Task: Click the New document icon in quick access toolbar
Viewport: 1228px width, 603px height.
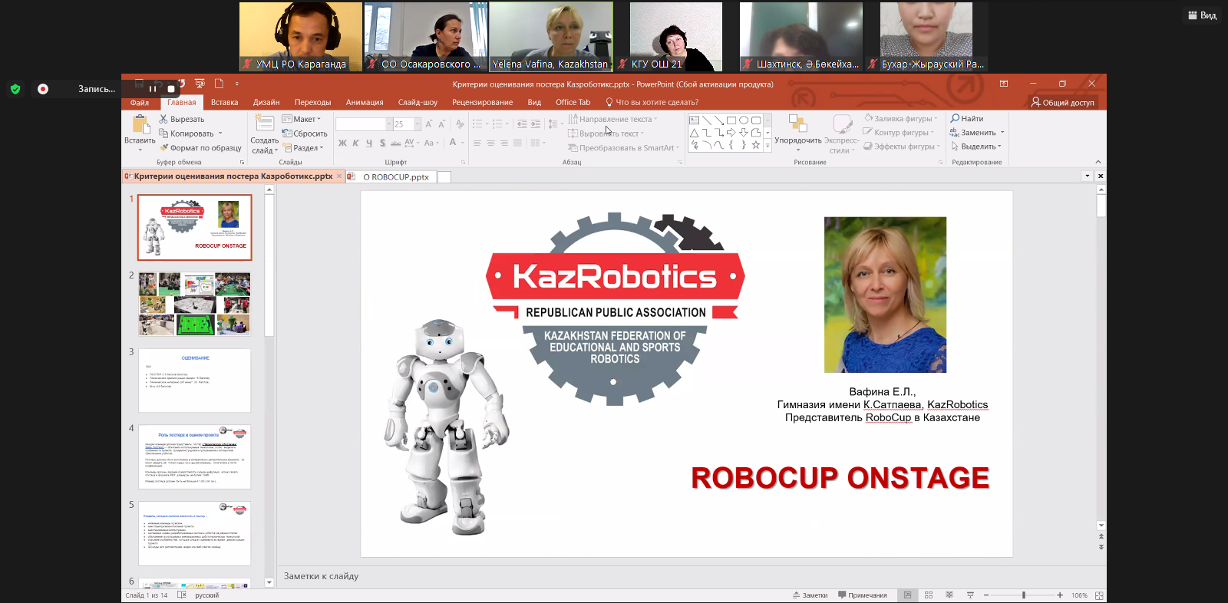Action: [x=219, y=84]
